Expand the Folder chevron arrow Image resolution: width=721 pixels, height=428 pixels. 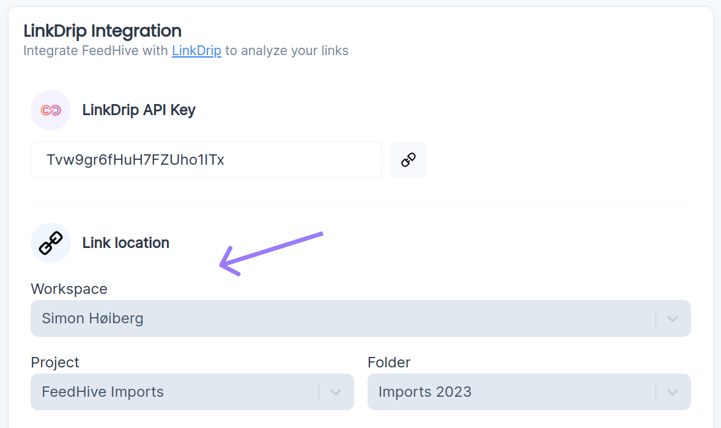(x=673, y=392)
